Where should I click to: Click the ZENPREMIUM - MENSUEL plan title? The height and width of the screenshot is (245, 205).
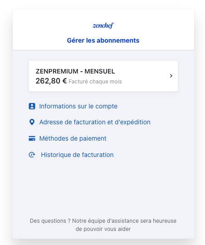75,71
